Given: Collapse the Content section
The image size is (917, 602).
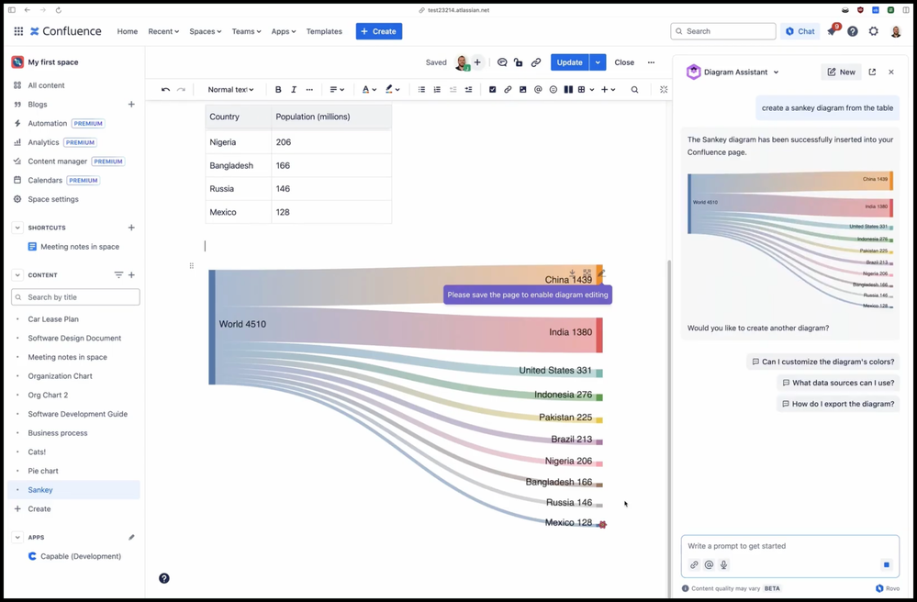Looking at the screenshot, I should click(17, 274).
